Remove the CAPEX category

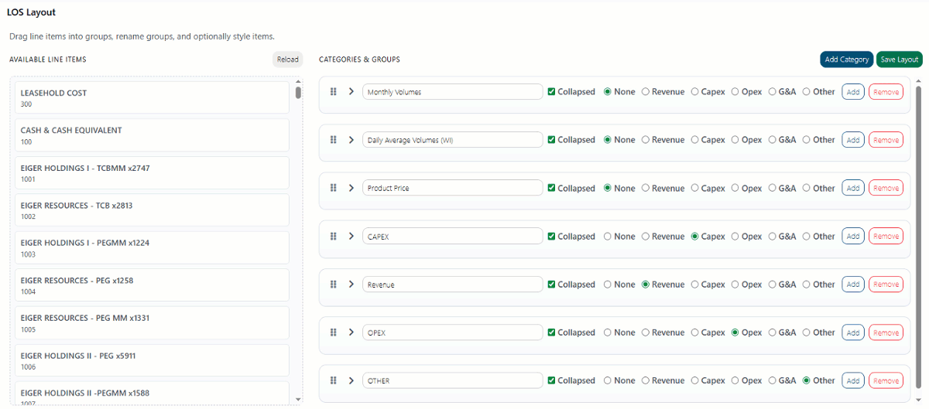coord(886,236)
